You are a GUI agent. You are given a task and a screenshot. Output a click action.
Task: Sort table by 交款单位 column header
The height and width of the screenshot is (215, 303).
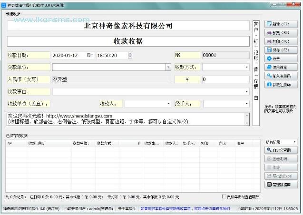84,143
